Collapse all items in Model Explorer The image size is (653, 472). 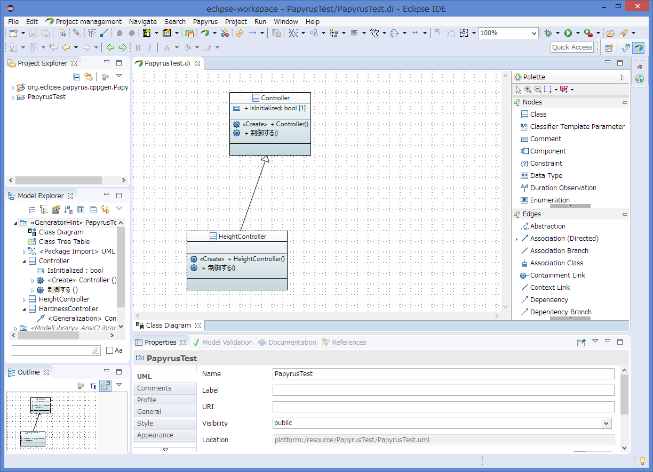pos(93,210)
